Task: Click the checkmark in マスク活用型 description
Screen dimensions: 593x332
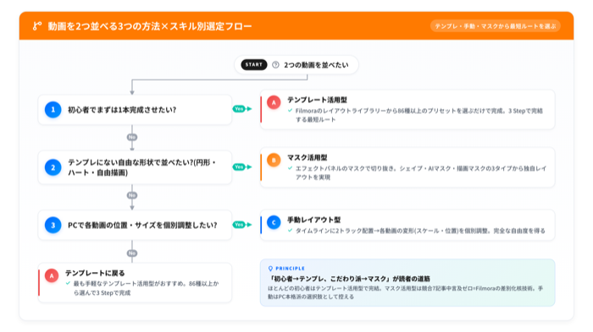Action: pos(290,168)
